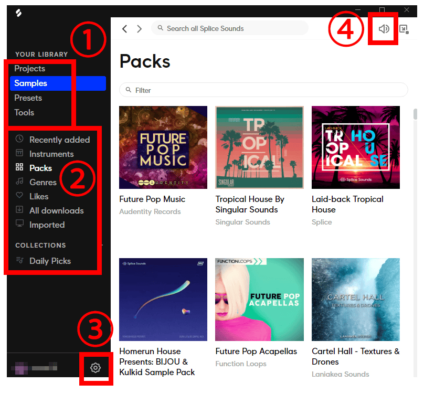This screenshot has height=394, width=424.
Task: Switch to Presets in the library
Action: point(28,98)
